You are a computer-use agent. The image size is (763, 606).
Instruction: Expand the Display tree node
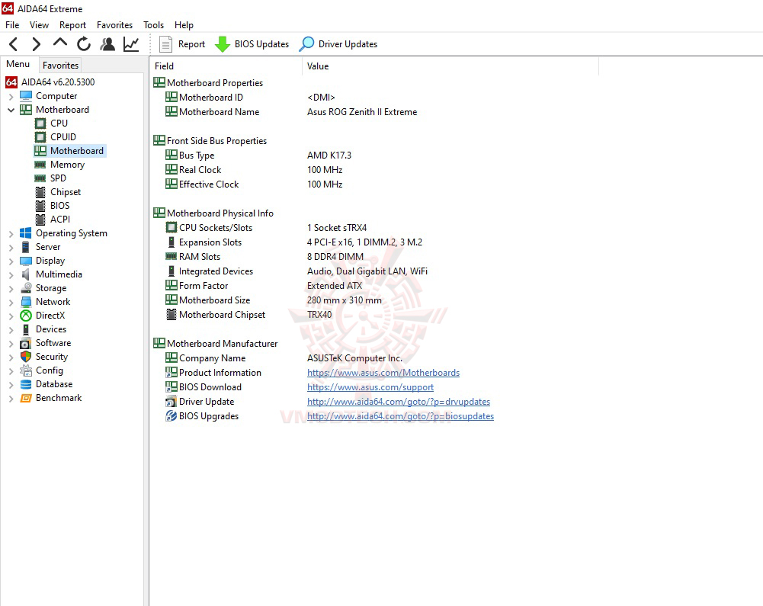(11, 261)
